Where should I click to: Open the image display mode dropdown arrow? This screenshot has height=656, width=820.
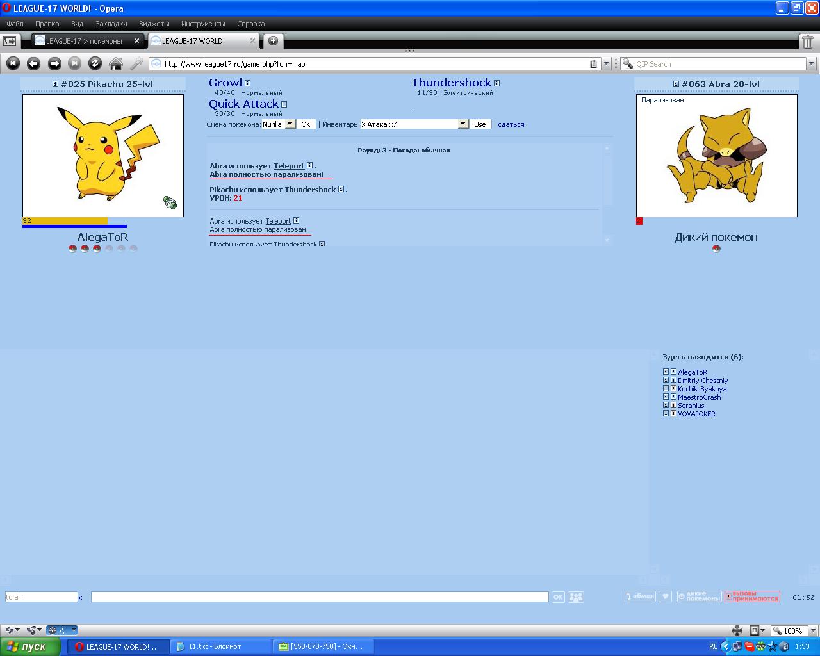coord(763,630)
